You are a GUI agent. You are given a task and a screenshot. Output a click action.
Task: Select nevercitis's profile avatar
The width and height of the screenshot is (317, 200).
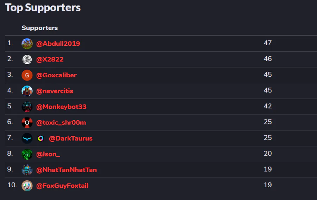coord(27,91)
